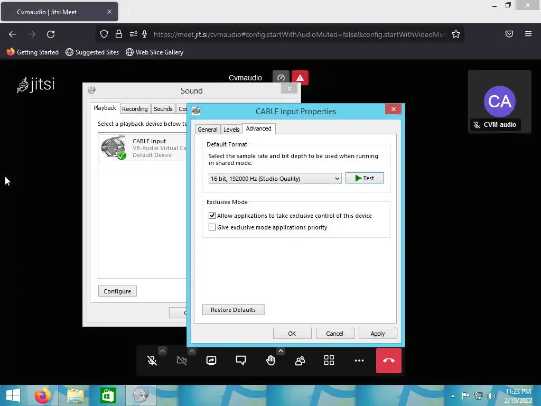Viewport: 541px width, 406px height.
Task: Raise your hand in the meeting
Action: [270, 361]
